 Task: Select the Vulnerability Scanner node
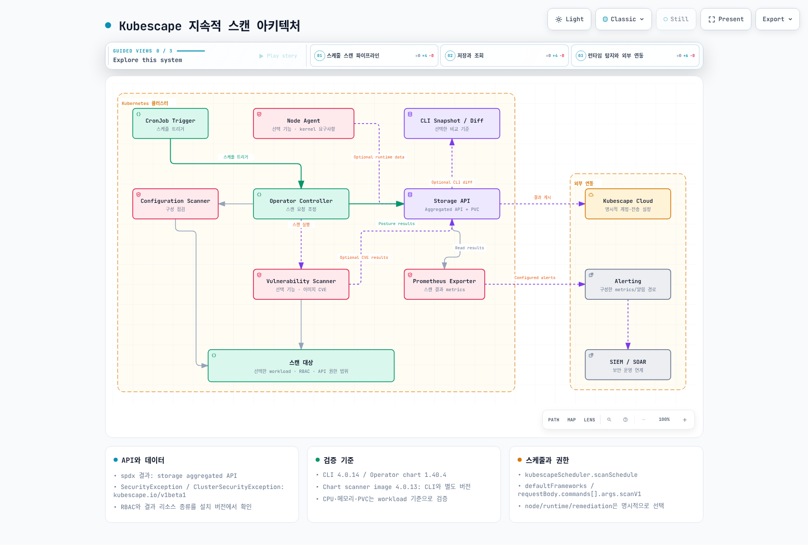301,284
